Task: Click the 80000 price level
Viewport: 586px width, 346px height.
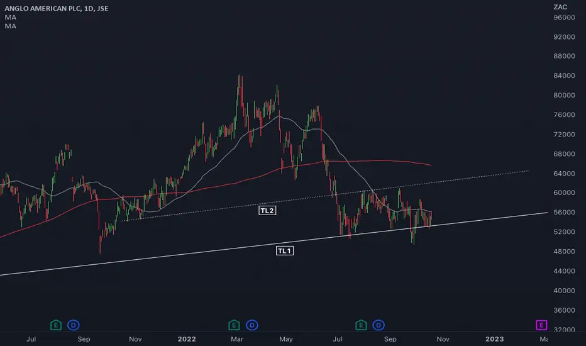Action: click(x=564, y=95)
